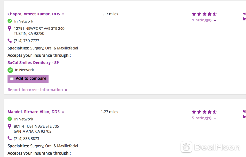Click the map pin icon beside 12791 Newport Ave
This screenshot has height=157, width=246.
point(10,28)
